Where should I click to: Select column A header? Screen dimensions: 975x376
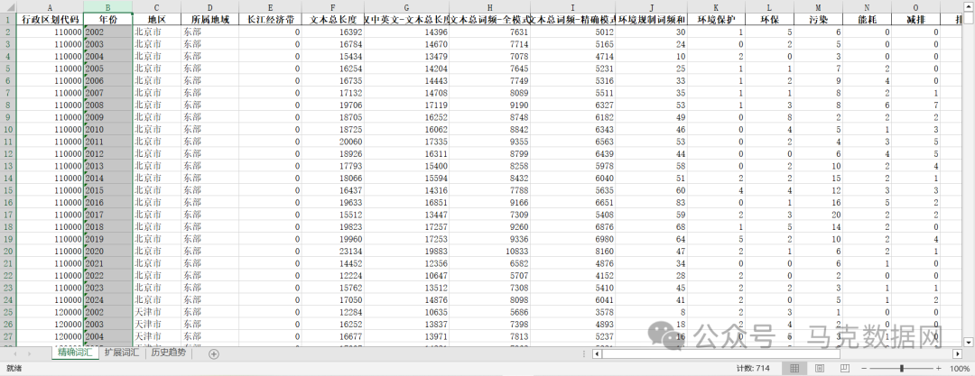pyautogui.click(x=49, y=7)
